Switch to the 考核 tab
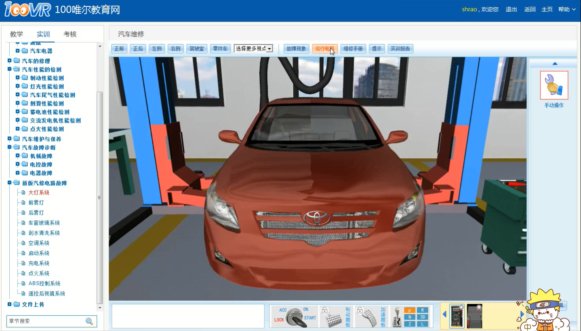581x331 pixels. (70, 34)
